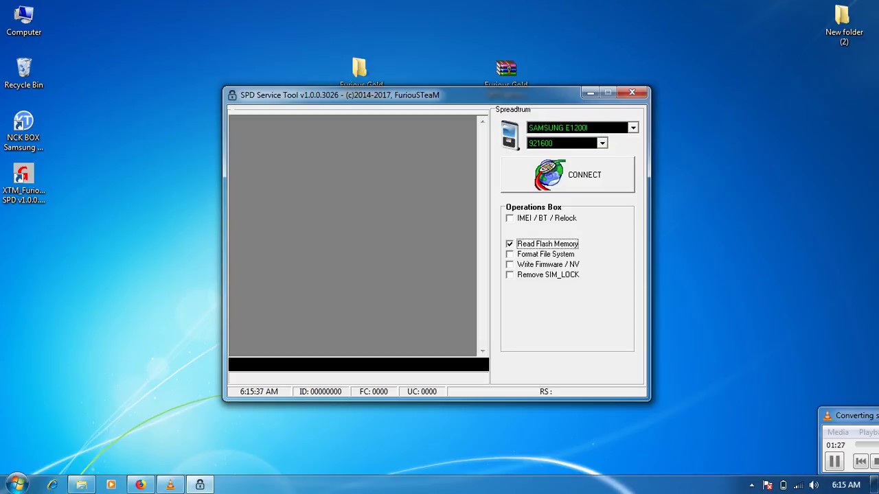Click the 6:15:37 AM status time
879x494 pixels.
pos(259,392)
